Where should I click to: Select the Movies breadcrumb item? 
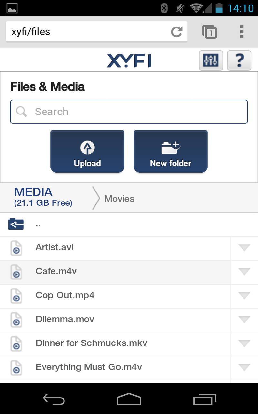pos(119,199)
